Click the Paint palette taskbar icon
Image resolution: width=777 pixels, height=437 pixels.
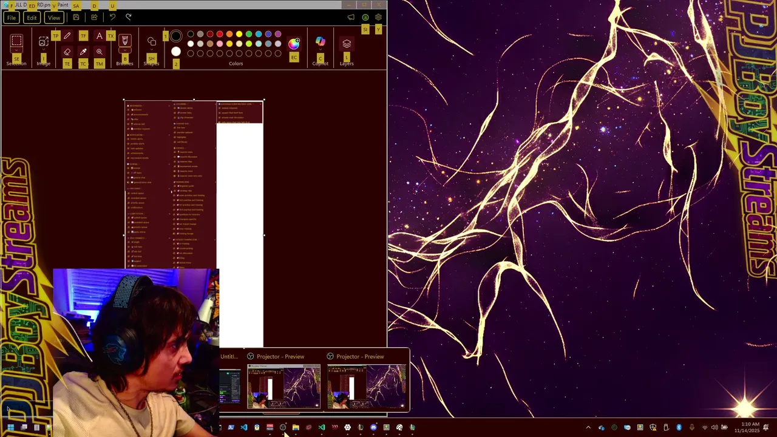[x=399, y=427]
